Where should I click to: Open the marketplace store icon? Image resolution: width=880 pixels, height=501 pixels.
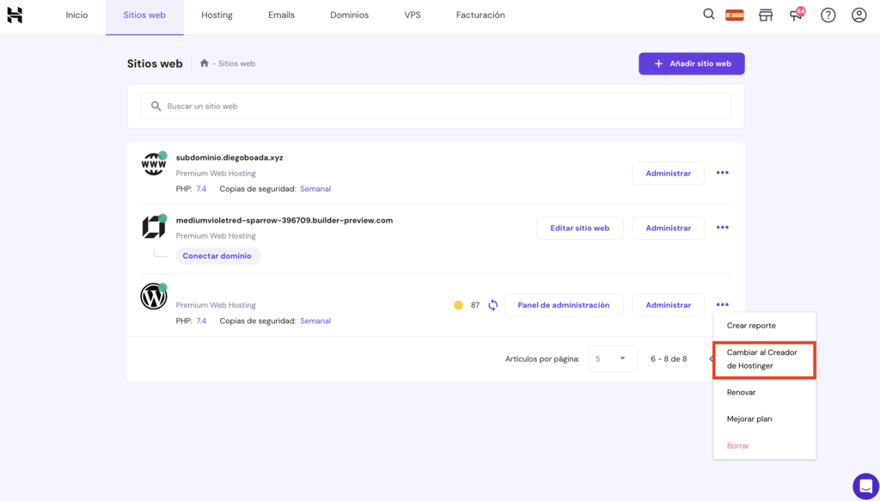[x=766, y=15]
